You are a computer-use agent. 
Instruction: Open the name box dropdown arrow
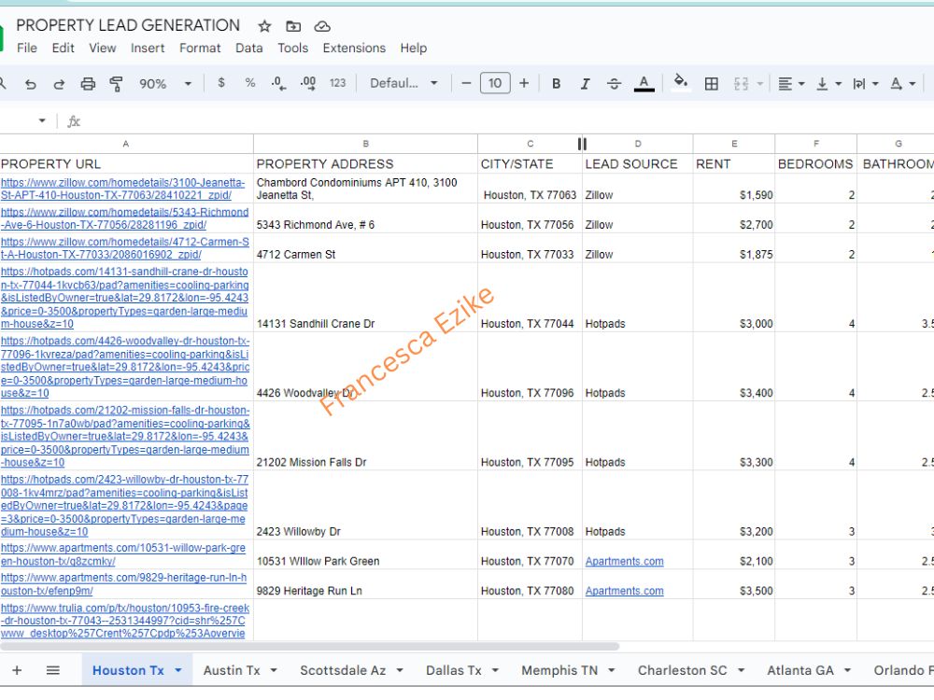(42, 120)
